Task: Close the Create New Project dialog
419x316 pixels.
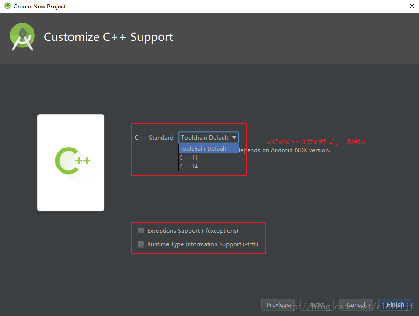Action: (x=412, y=6)
